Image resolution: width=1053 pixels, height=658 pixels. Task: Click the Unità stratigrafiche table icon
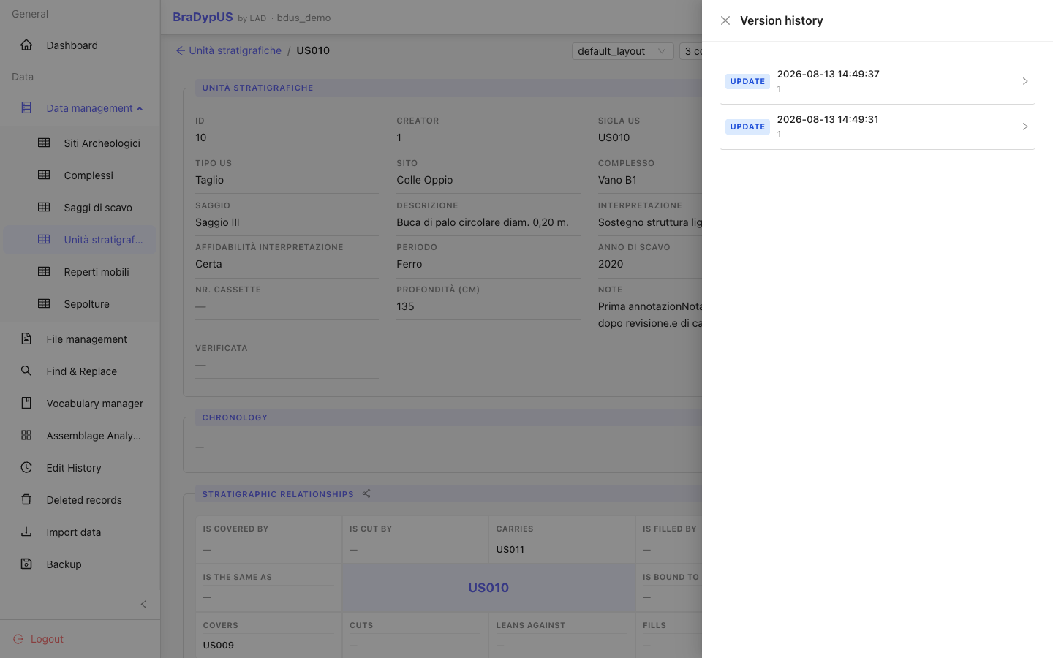tap(44, 240)
